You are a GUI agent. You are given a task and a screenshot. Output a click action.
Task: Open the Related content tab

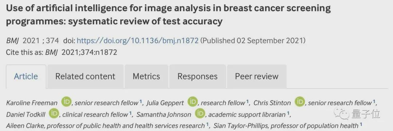pos(85,77)
